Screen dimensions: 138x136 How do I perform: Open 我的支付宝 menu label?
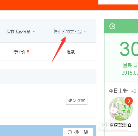(x=72, y=32)
